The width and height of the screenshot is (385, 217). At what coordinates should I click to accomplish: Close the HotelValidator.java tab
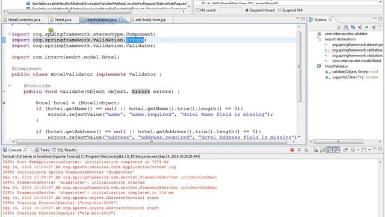(120, 20)
